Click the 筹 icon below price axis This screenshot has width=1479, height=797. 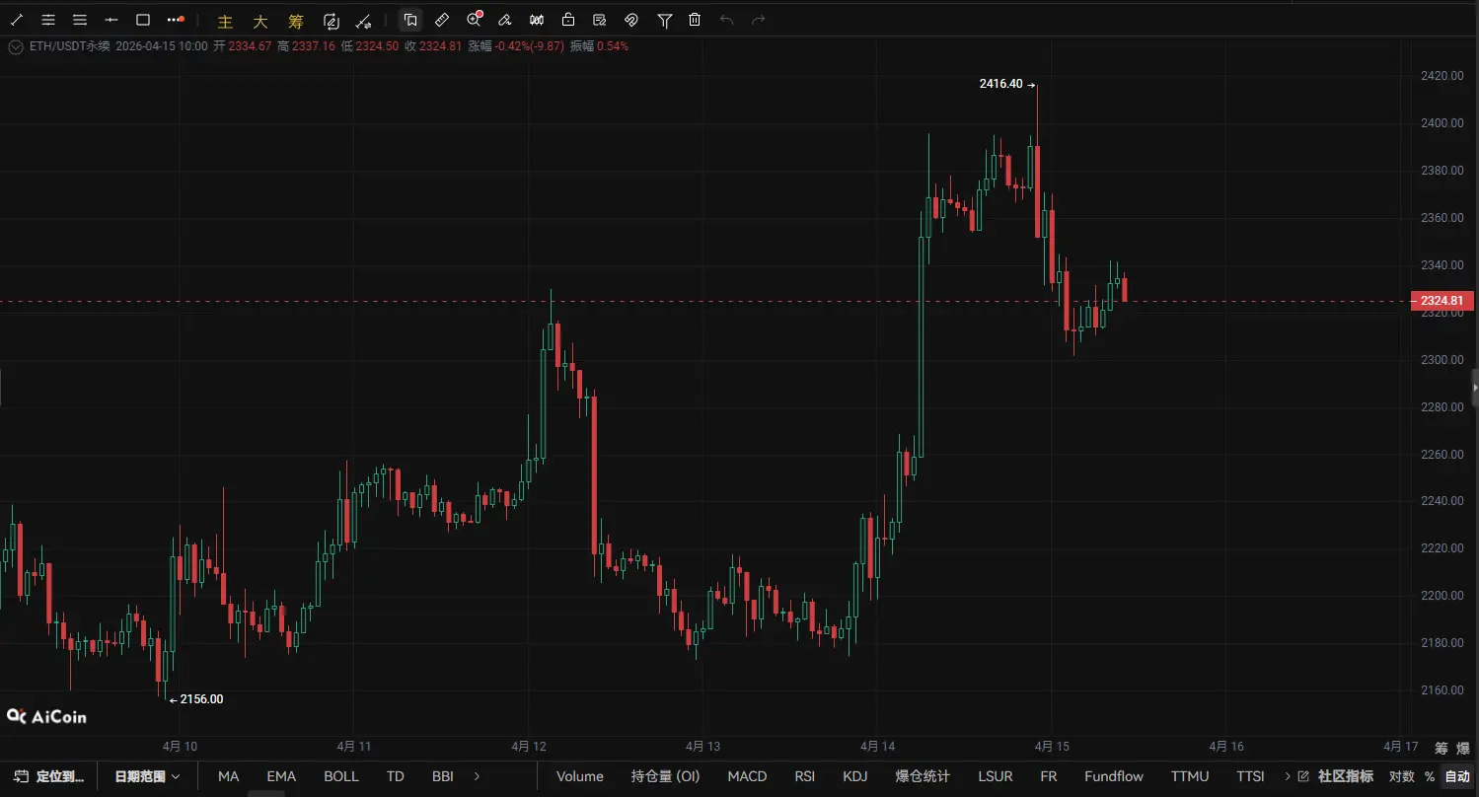click(1442, 749)
